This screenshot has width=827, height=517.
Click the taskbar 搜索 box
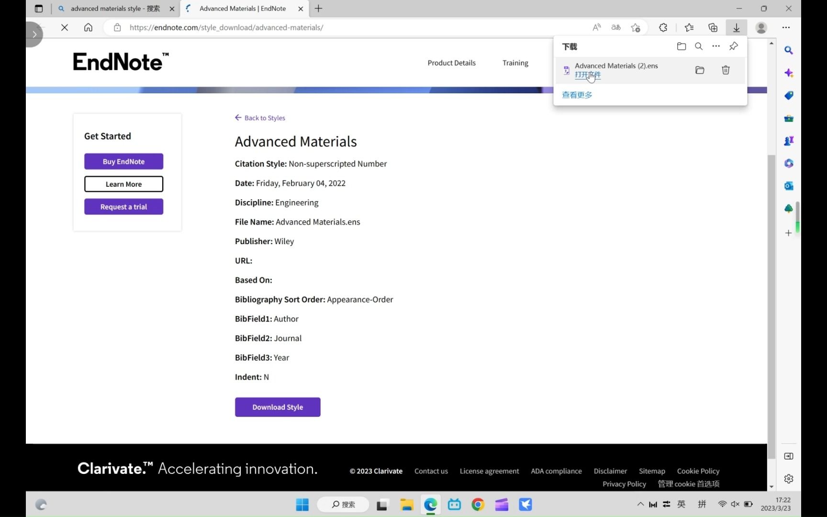(x=343, y=505)
